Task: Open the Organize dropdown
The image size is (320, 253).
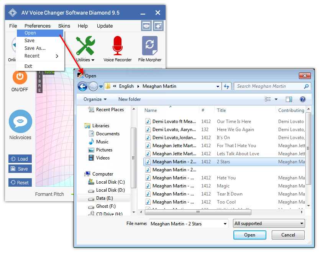Action: [95, 99]
